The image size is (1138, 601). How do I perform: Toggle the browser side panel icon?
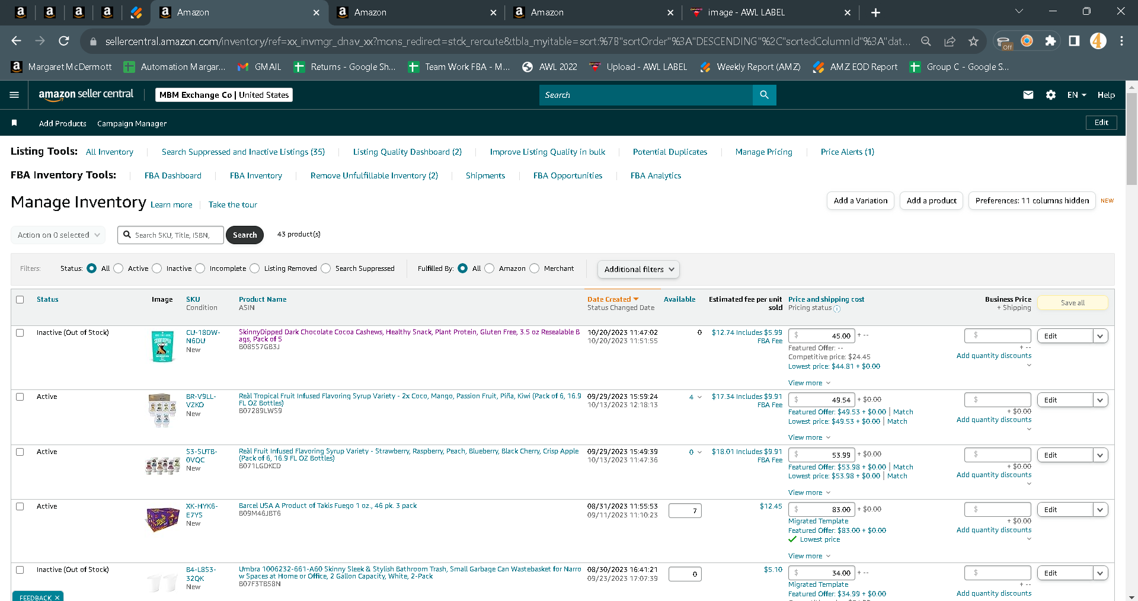point(1074,41)
